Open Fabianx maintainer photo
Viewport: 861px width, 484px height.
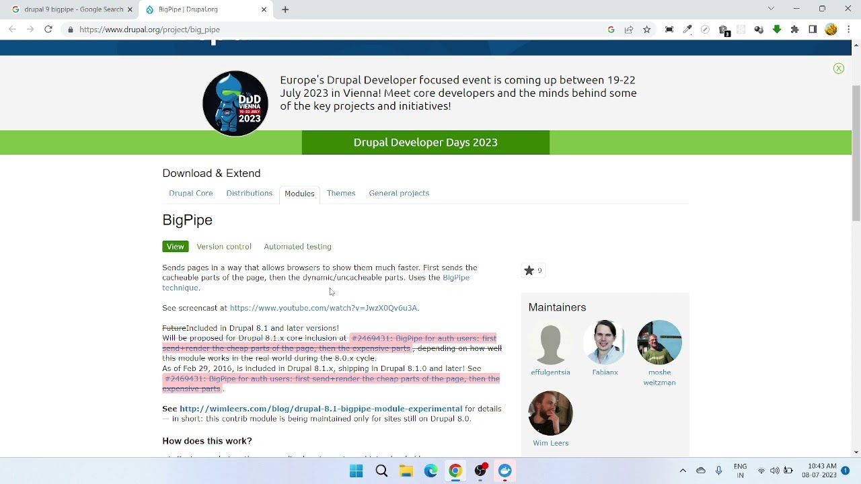click(x=605, y=343)
